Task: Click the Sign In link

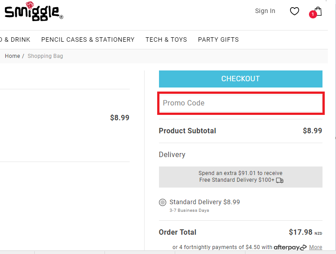Action: (265, 11)
